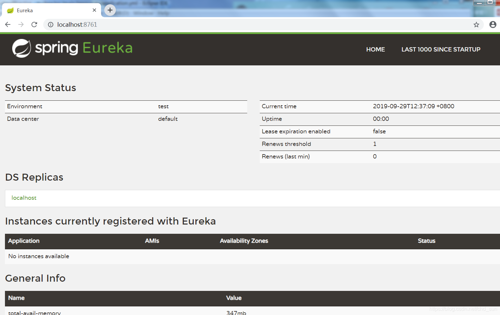
Task: Follow the localhost replica link
Action: pos(24,198)
